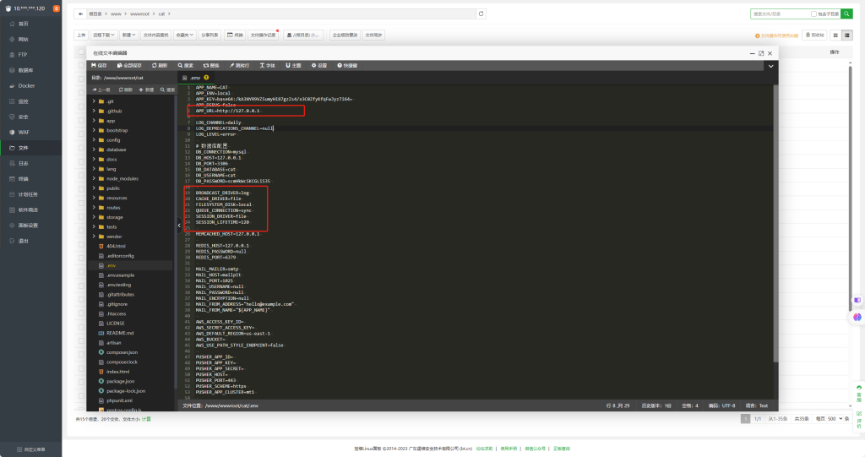Click 文件内容查找 button
This screenshot has width=865, height=457.
coord(156,35)
